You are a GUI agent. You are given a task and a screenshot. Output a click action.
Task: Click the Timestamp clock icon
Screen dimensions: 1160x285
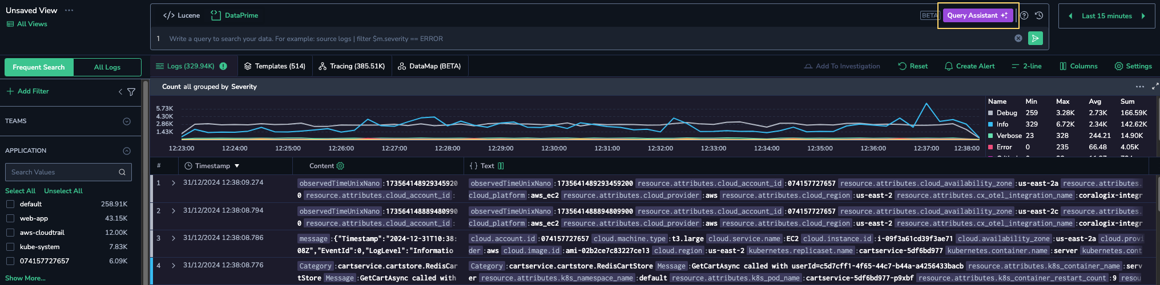click(x=188, y=166)
